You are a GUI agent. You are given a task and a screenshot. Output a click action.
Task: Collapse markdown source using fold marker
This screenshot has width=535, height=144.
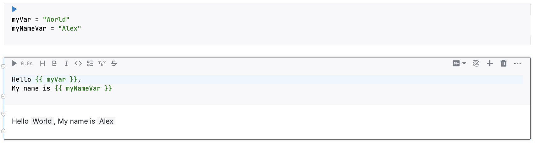[x=3, y=96]
